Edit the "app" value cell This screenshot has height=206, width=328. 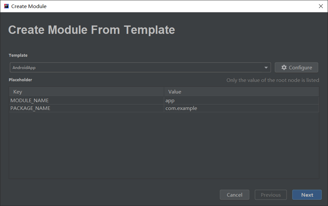click(x=170, y=101)
